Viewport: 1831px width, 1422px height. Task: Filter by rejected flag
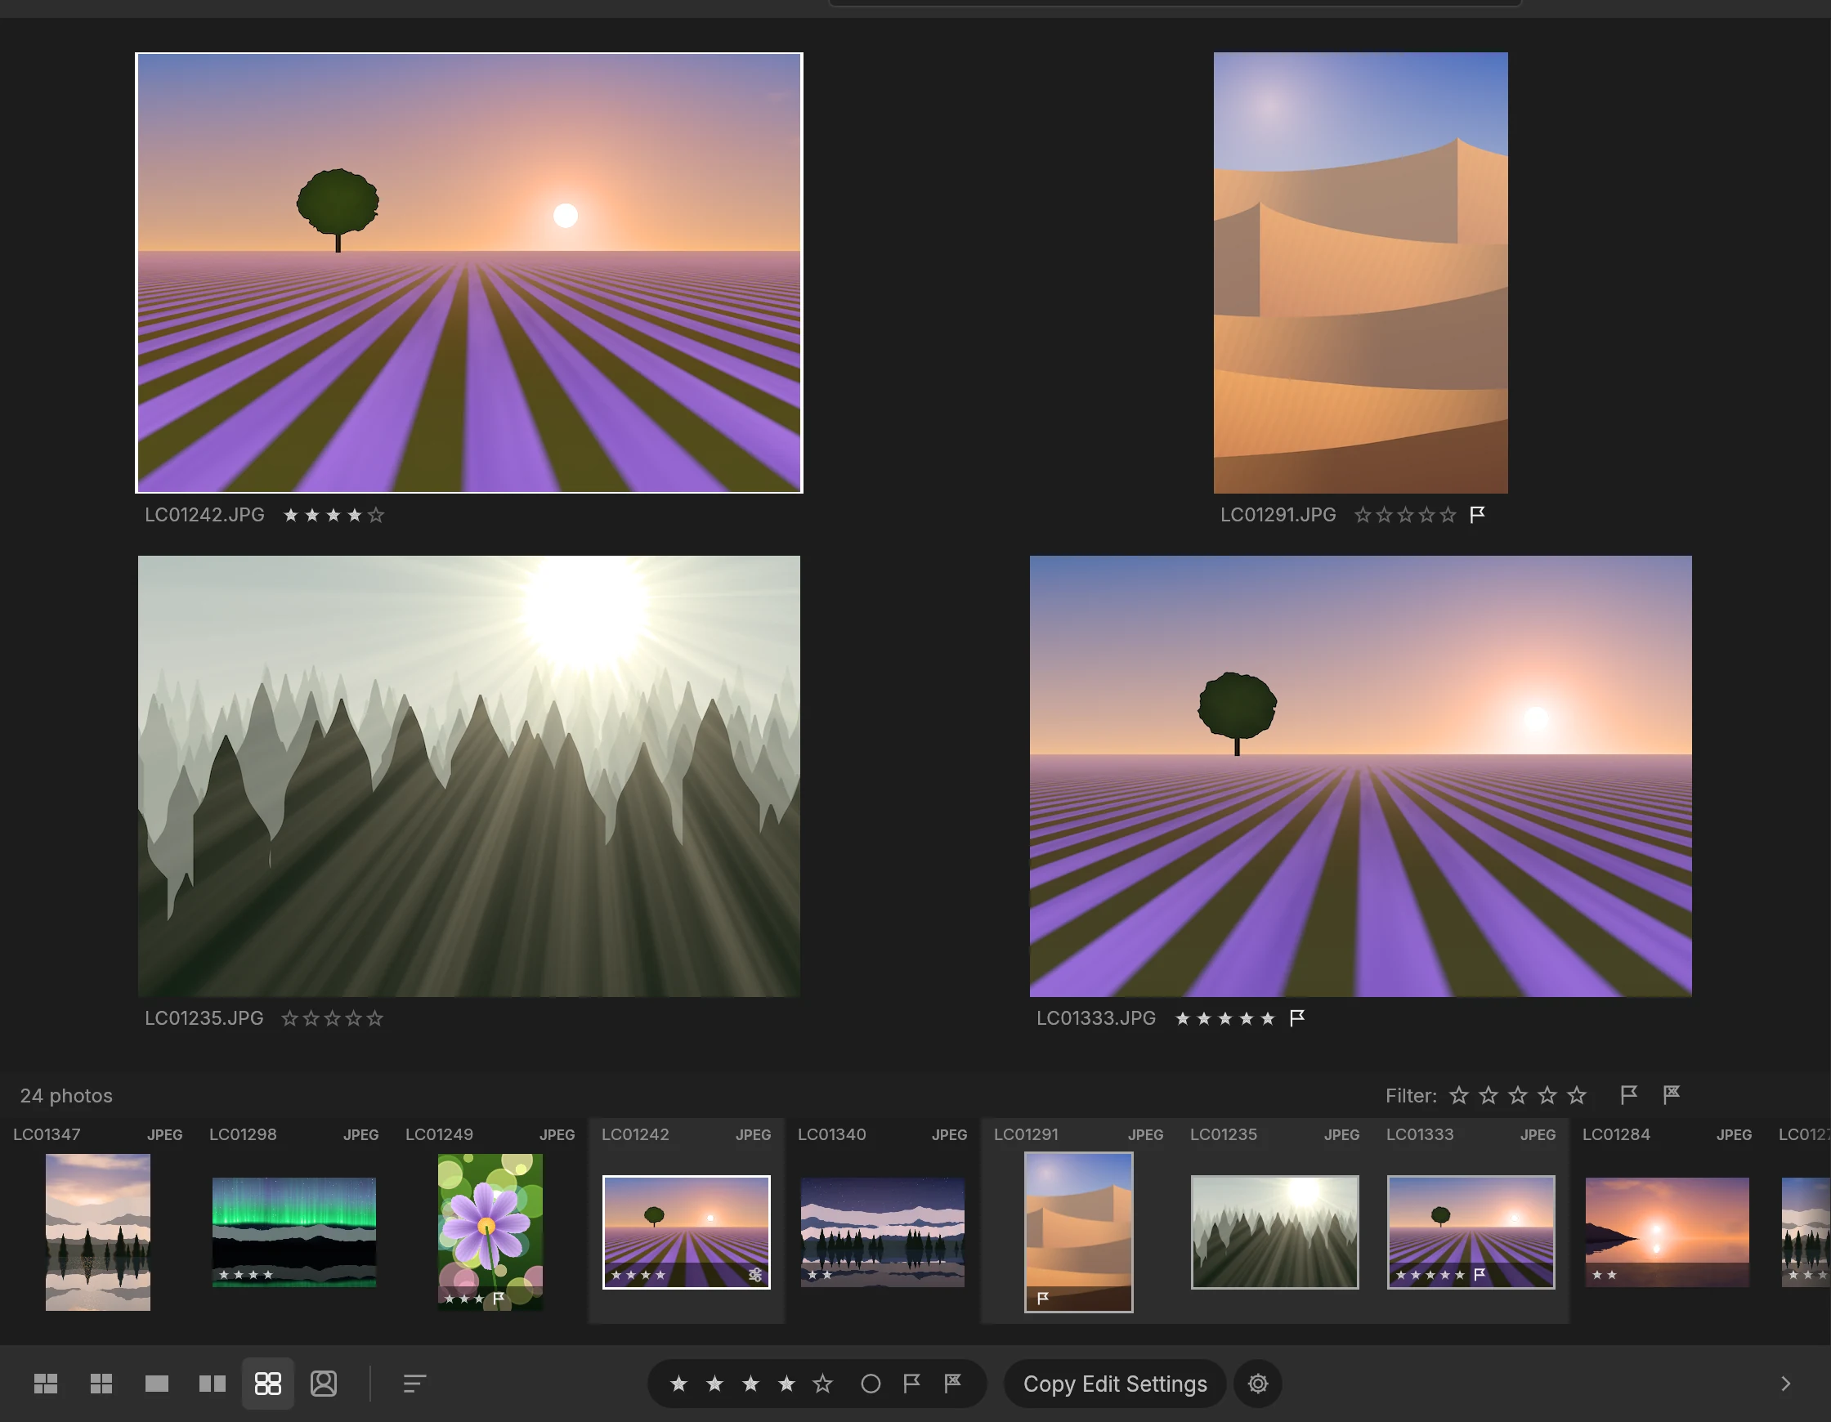tap(1671, 1094)
